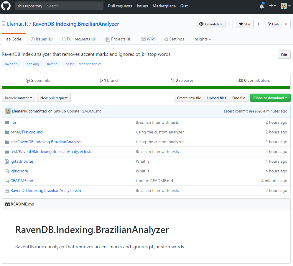
Task: Open the Settings tab
Action: pos(174,39)
